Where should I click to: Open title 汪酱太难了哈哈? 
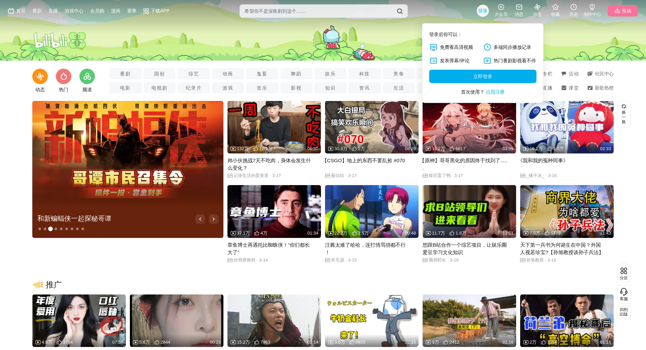[365, 249]
